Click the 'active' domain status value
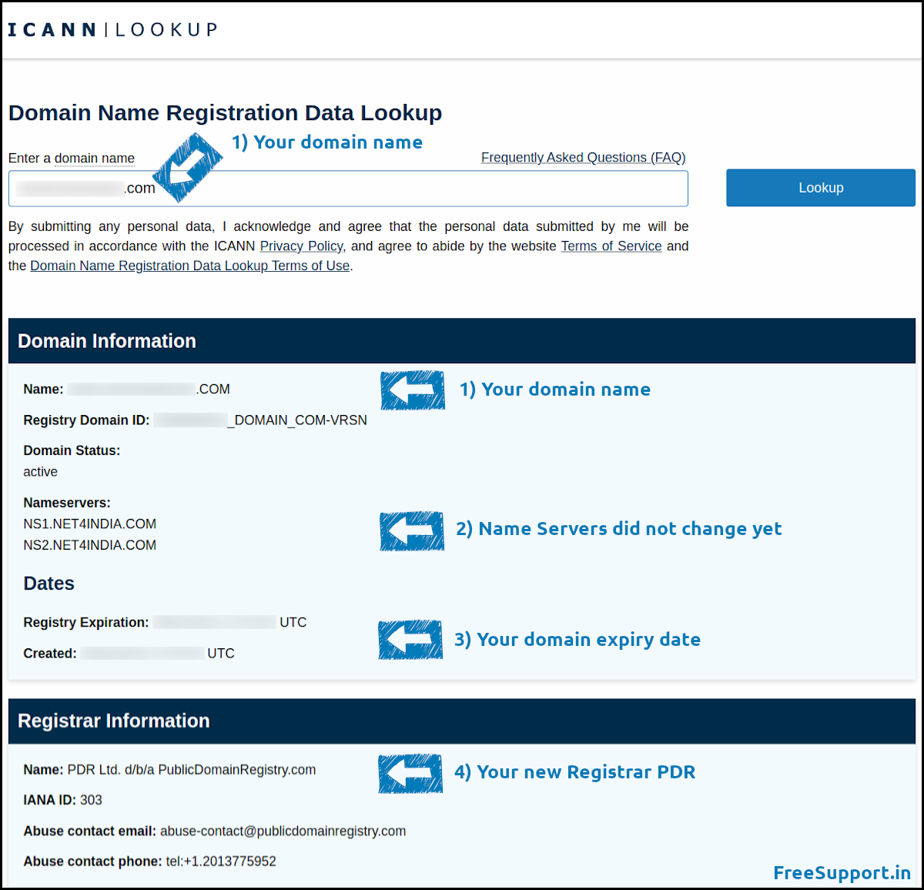This screenshot has width=924, height=890. [40, 472]
